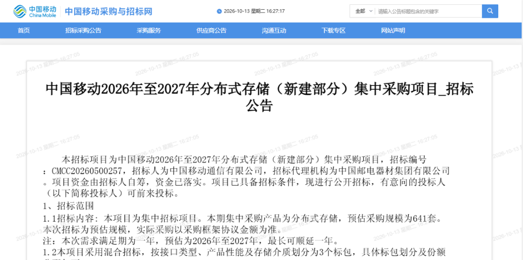Click the line starting 1.1招标内容
Screen dimensions: 523x260
click(x=243, y=219)
